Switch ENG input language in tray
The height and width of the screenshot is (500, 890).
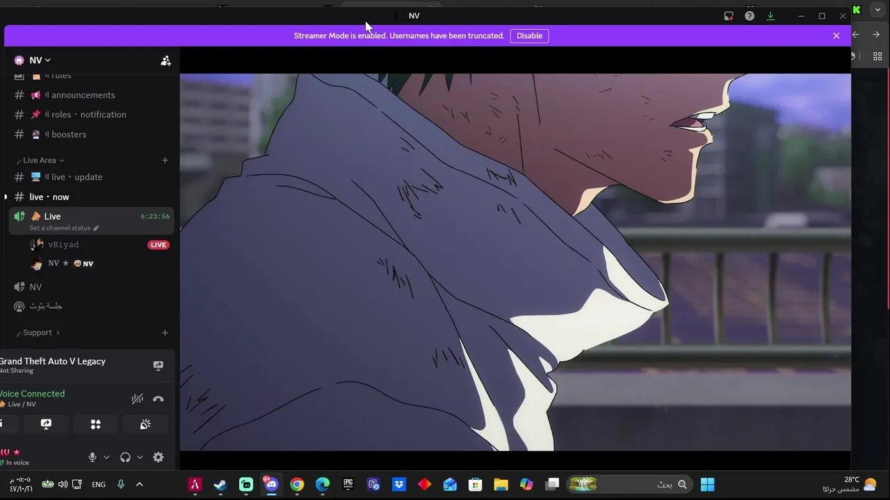point(99,485)
